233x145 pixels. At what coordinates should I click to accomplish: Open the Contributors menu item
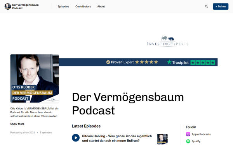click(83, 7)
